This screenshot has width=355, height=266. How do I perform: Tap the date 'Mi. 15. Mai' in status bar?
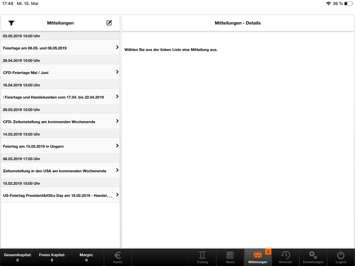pos(28,4)
